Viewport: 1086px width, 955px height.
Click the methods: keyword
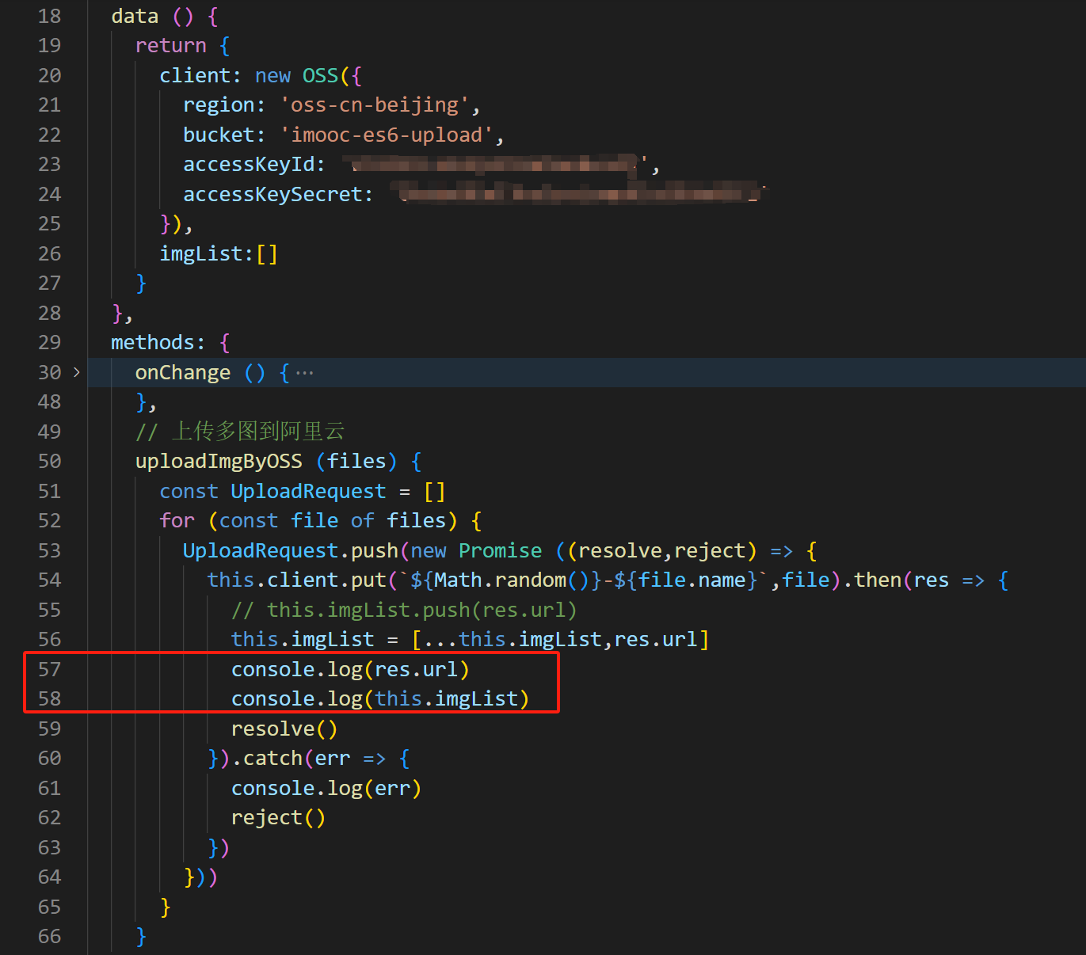158,343
